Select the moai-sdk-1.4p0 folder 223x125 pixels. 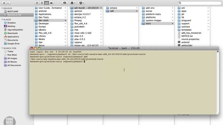(x=86, y=33)
